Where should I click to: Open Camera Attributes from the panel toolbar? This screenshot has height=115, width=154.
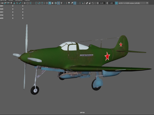(x=8, y=3)
